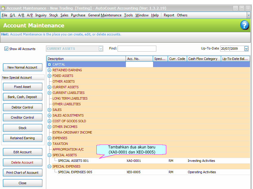Screen dimensions: 253x189
Task: Click inside the Find search field
Action: click(x=137, y=49)
